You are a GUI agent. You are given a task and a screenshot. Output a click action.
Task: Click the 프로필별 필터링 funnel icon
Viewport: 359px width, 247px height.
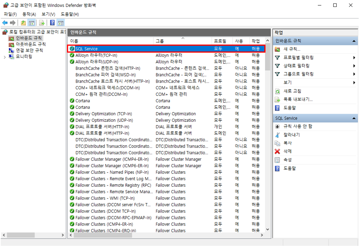tap(277, 58)
